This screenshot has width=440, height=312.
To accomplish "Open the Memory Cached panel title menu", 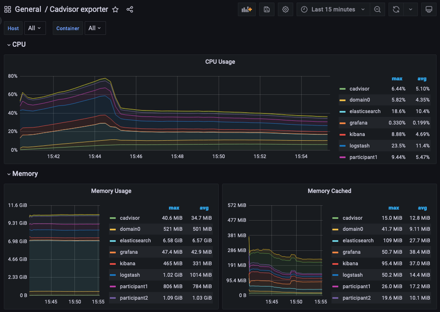I will click(329, 191).
